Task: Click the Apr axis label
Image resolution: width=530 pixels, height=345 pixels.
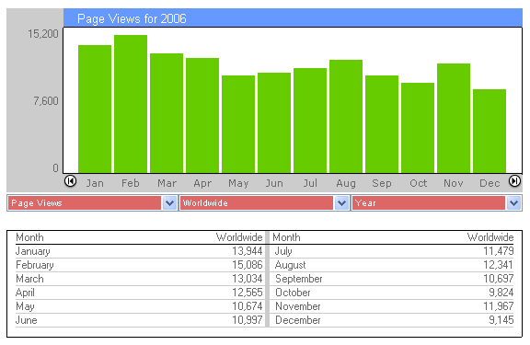Action: (x=202, y=183)
